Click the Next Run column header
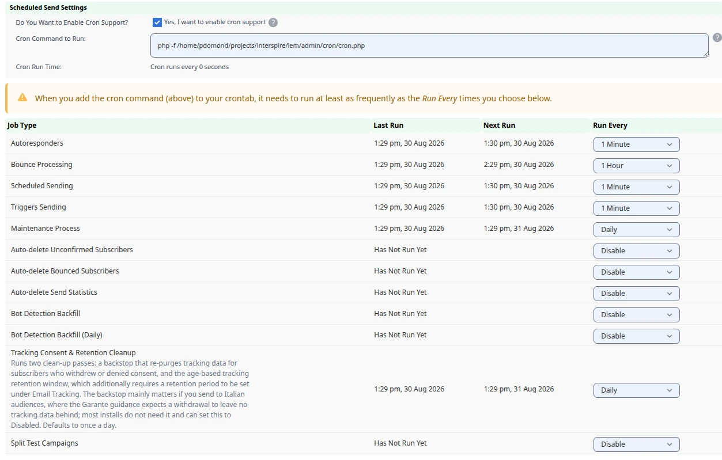Viewport: 722px width, 460px height. (x=499, y=126)
